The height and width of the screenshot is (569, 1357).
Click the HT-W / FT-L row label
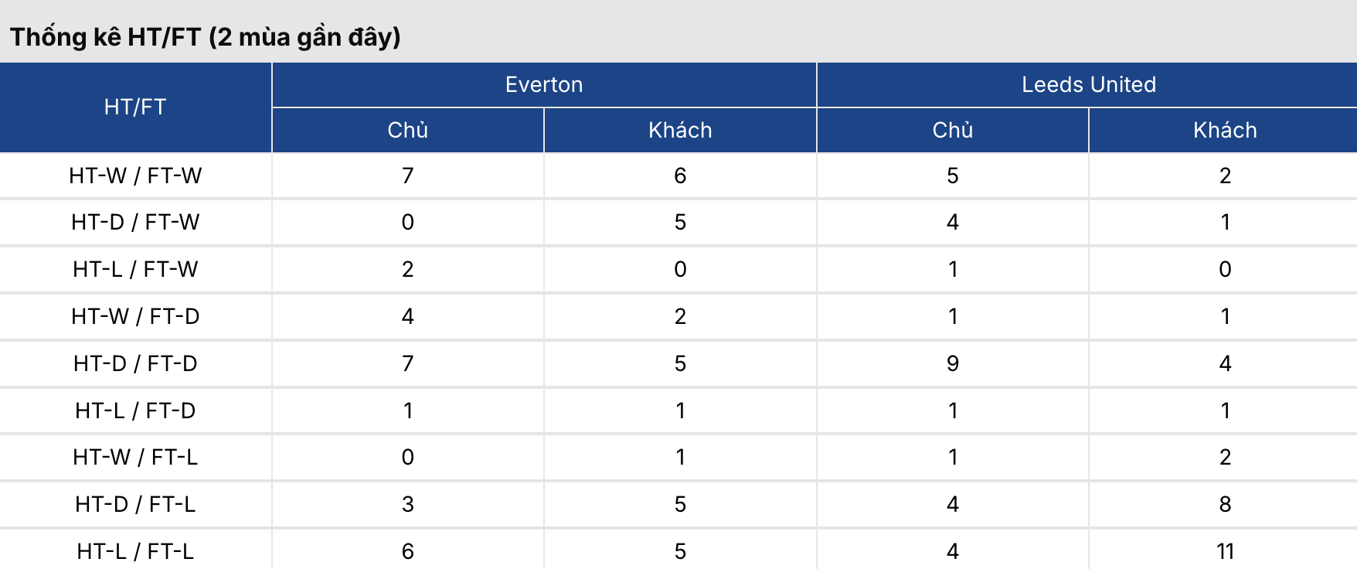click(x=135, y=457)
